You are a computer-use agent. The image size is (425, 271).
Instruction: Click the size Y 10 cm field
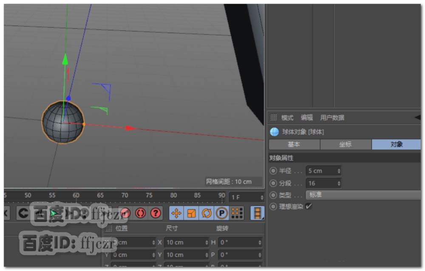186,255
